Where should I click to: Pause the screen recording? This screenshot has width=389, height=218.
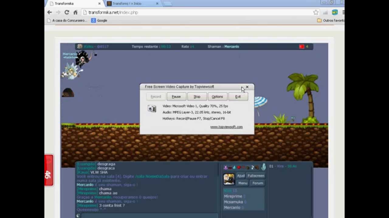pyautogui.click(x=176, y=97)
